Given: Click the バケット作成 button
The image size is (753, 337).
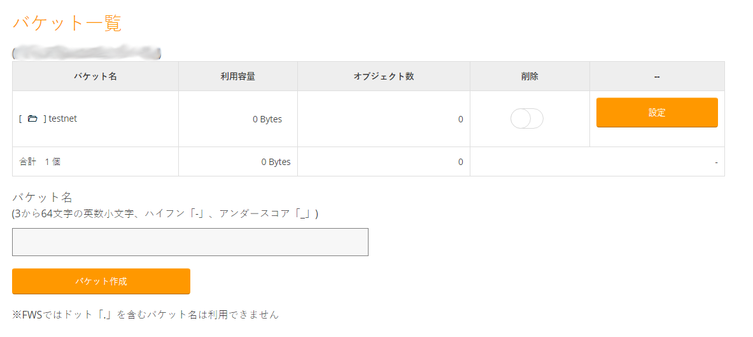Looking at the screenshot, I should pos(101,281).
